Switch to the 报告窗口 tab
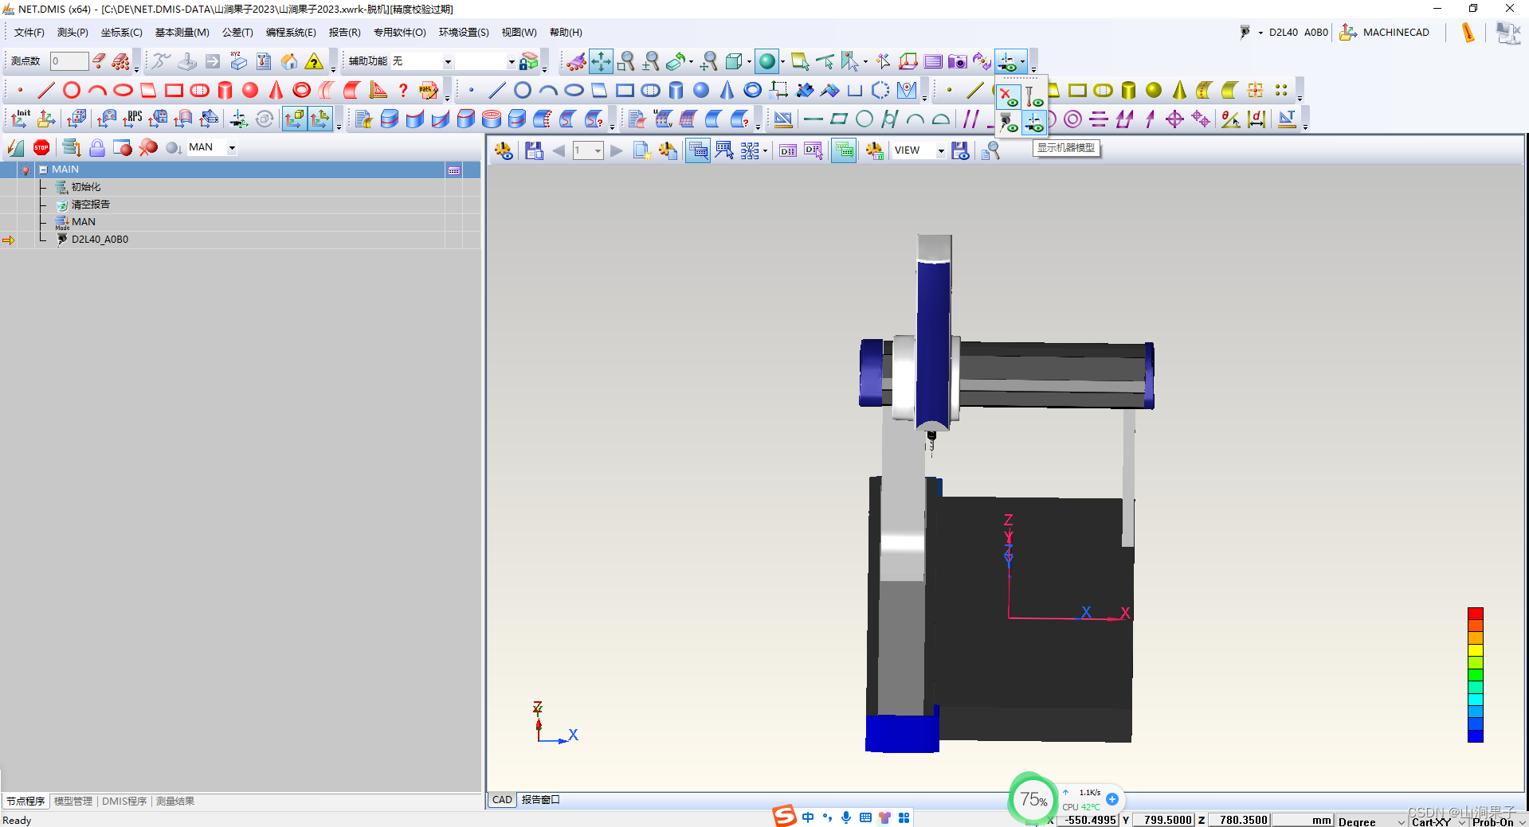1529x827 pixels. (x=541, y=800)
